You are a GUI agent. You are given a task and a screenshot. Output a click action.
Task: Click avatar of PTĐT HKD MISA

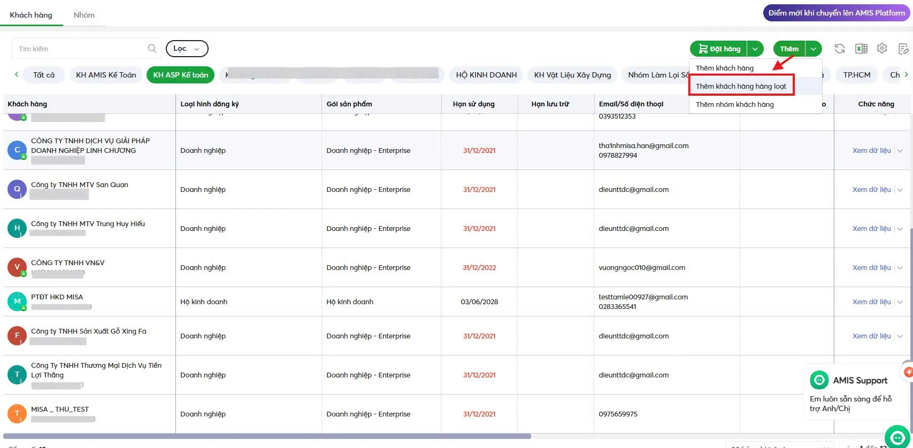(17, 302)
